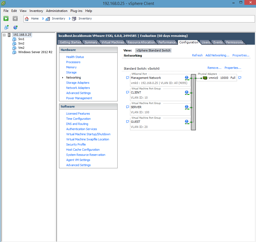
Task: Click the network globe icon on Management Network
Action: point(187,78)
